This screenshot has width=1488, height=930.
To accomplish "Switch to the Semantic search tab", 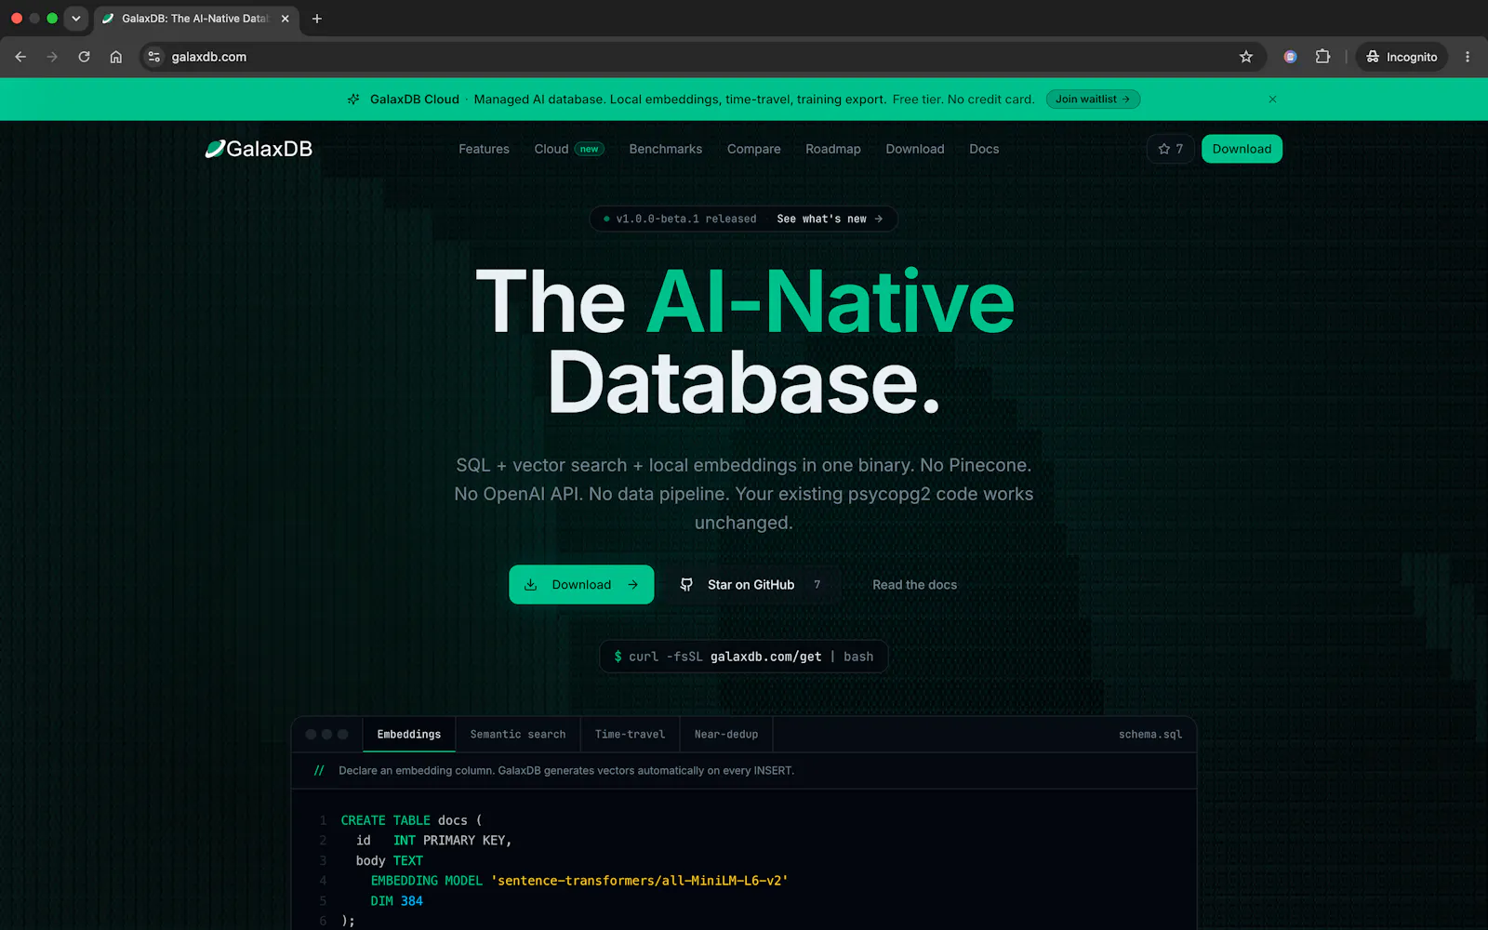I will 518,735.
